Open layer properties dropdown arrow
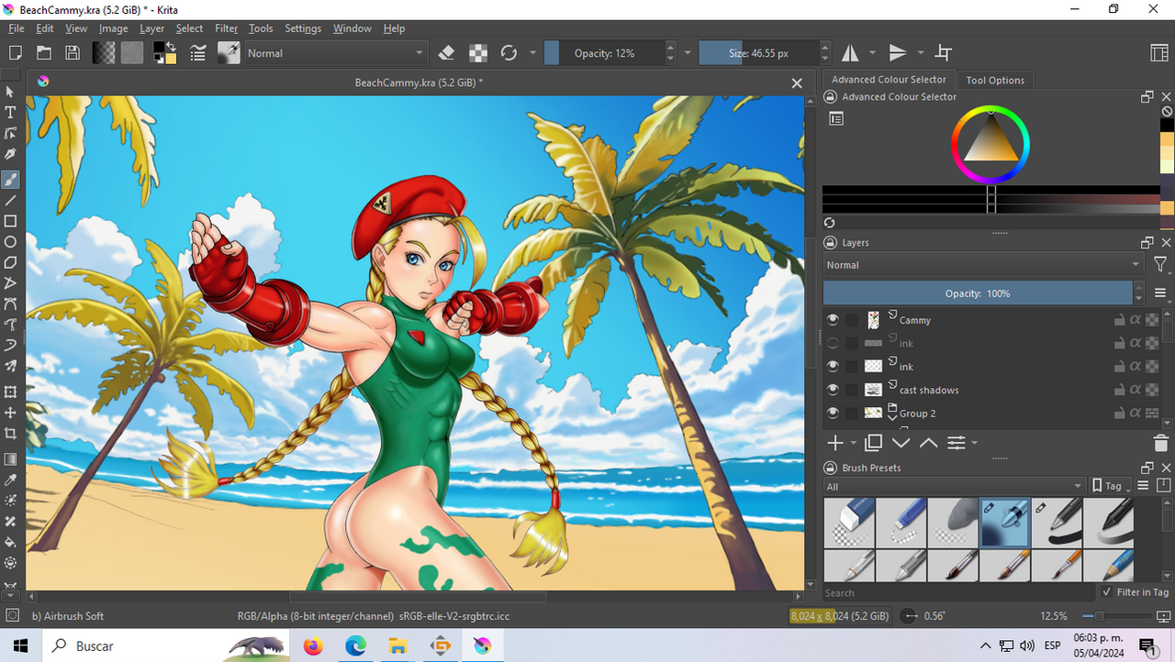 click(x=974, y=443)
